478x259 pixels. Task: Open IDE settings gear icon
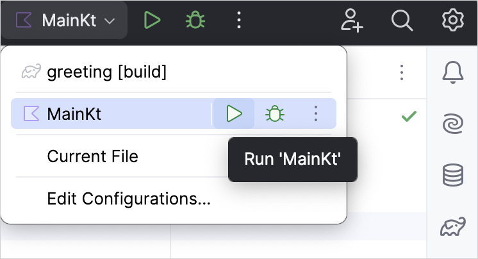pyautogui.click(x=453, y=20)
